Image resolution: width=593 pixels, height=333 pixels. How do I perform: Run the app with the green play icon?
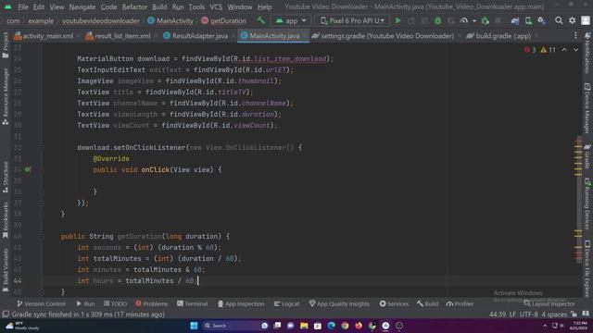tap(397, 20)
